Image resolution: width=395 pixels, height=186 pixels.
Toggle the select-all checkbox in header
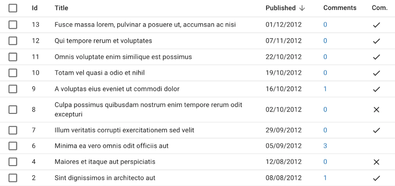point(13,8)
